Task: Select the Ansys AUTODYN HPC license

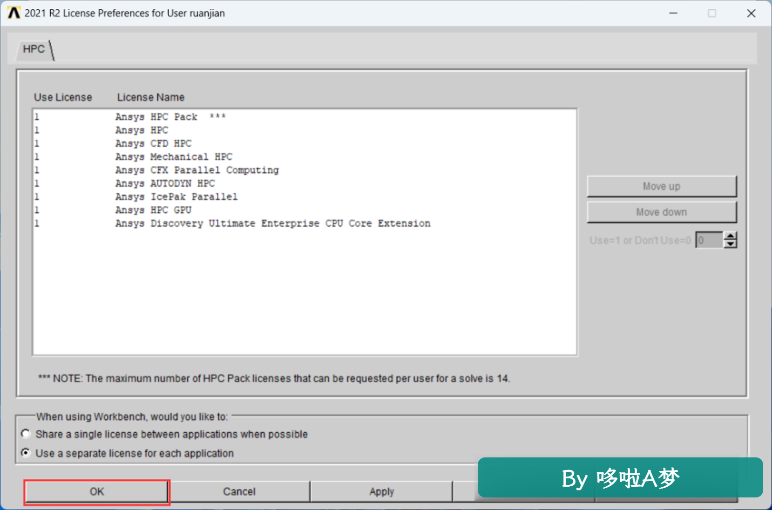Action: [305, 184]
